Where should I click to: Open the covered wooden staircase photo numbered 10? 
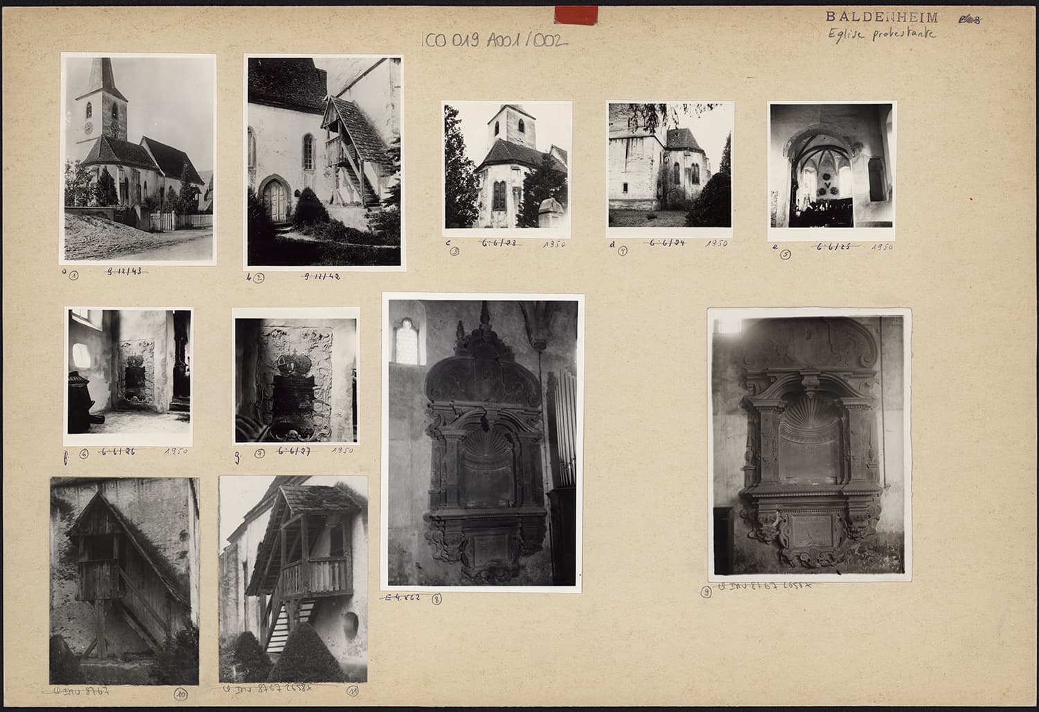pos(125,580)
